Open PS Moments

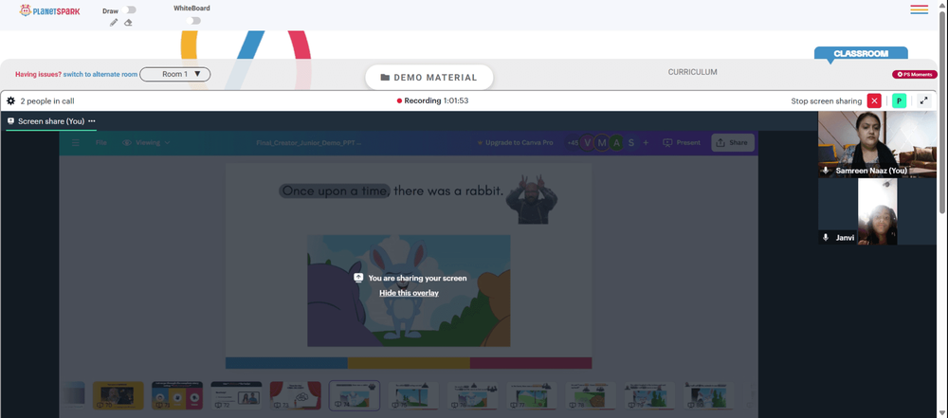(x=915, y=74)
